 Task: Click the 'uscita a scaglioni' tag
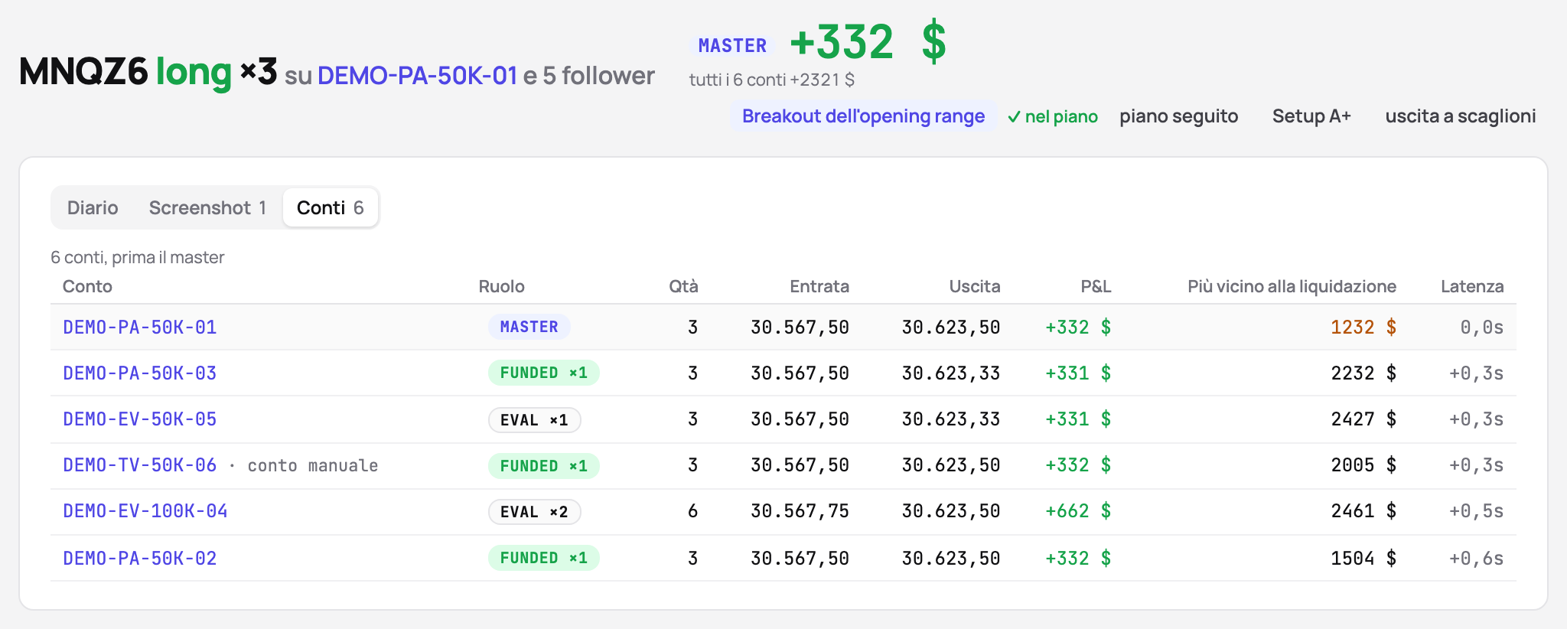click(1460, 116)
